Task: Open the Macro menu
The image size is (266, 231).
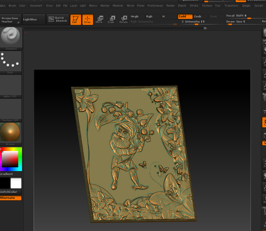Action: tap(93, 6)
